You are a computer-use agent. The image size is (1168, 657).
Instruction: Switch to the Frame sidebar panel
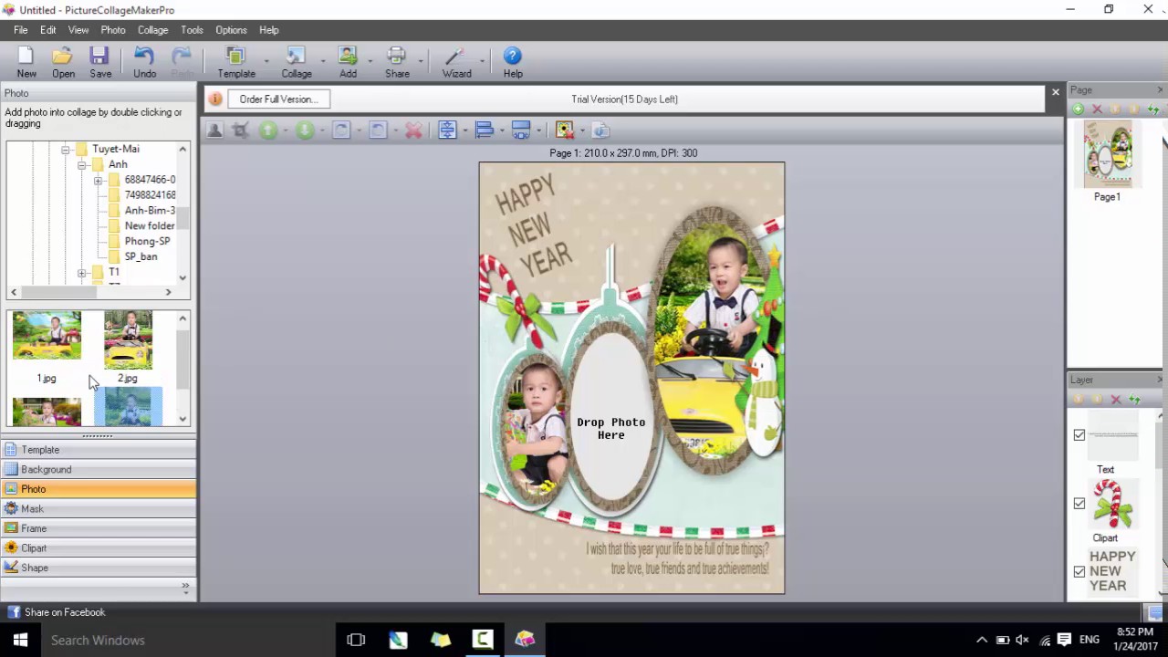tap(98, 528)
